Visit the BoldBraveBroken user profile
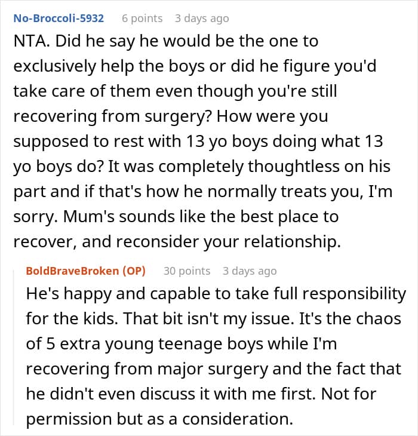 click(70, 271)
